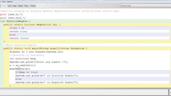
Task: Open the Source Code view dropdown
Action: tap(146, 6)
